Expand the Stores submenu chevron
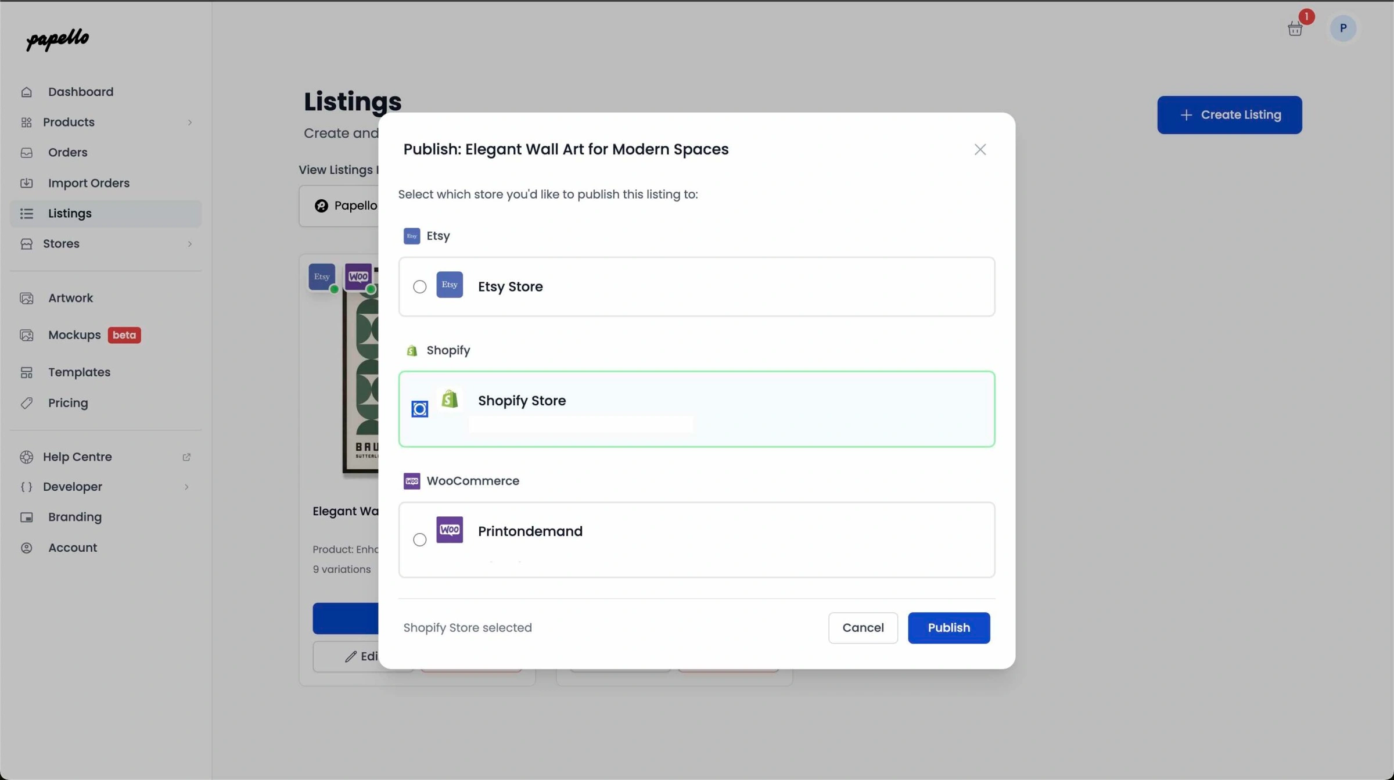Viewport: 1394px width, 780px height. click(189, 244)
